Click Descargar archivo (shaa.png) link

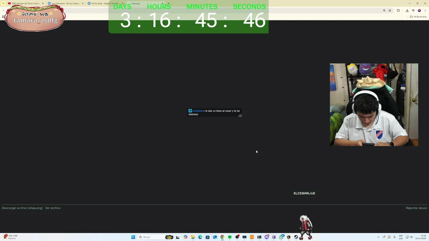(22, 208)
